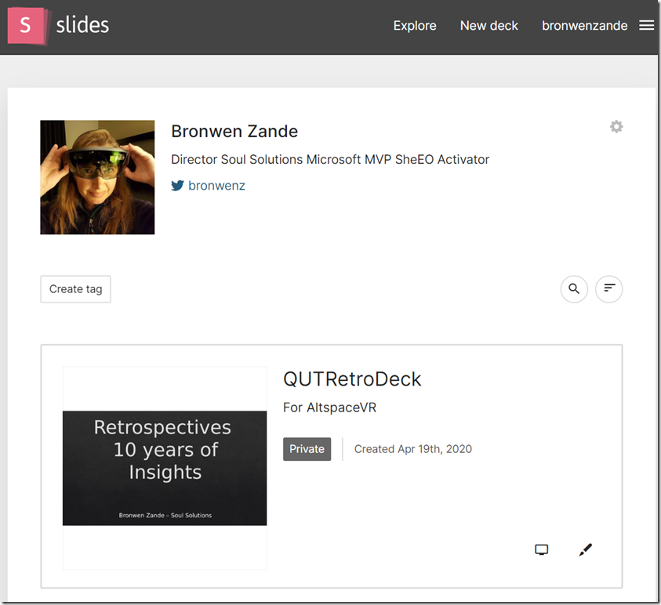661x605 pixels.
Task: Open the bronwenzande account menu
Action: click(585, 26)
